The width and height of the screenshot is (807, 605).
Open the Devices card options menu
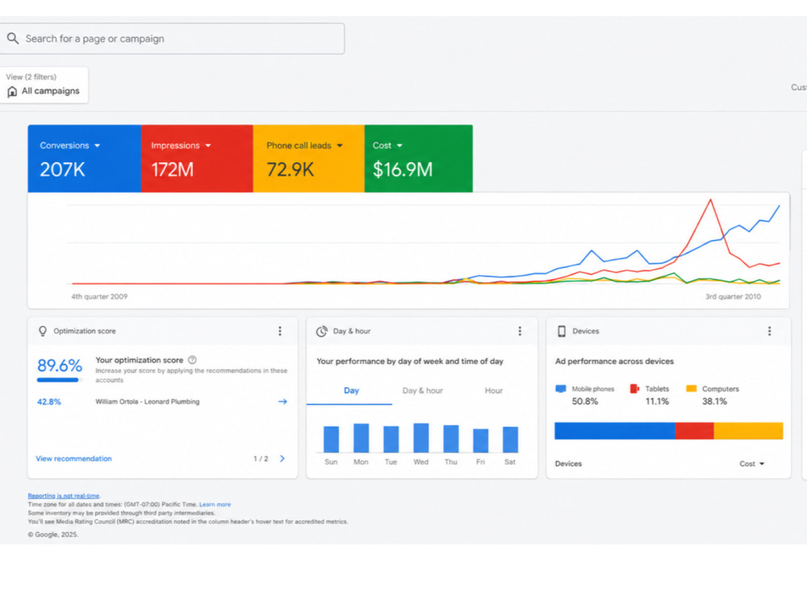(769, 331)
